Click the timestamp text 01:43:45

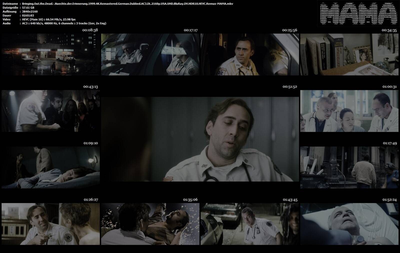click(x=290, y=200)
